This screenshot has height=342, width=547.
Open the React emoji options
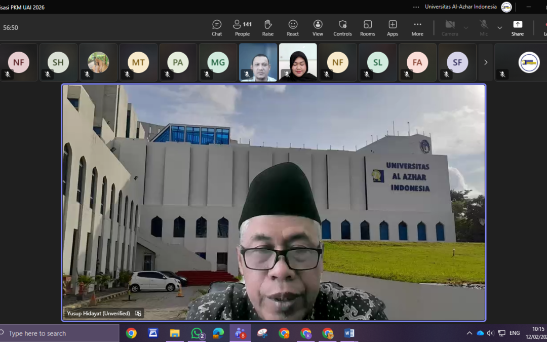click(x=293, y=28)
